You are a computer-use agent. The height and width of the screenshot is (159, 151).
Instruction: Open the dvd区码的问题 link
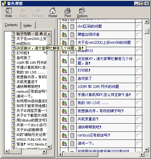coord(90,26)
